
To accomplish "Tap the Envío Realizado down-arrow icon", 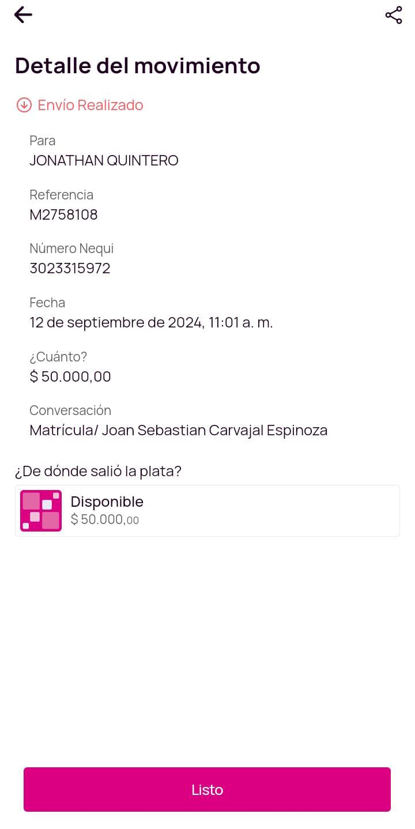I will tap(24, 105).
